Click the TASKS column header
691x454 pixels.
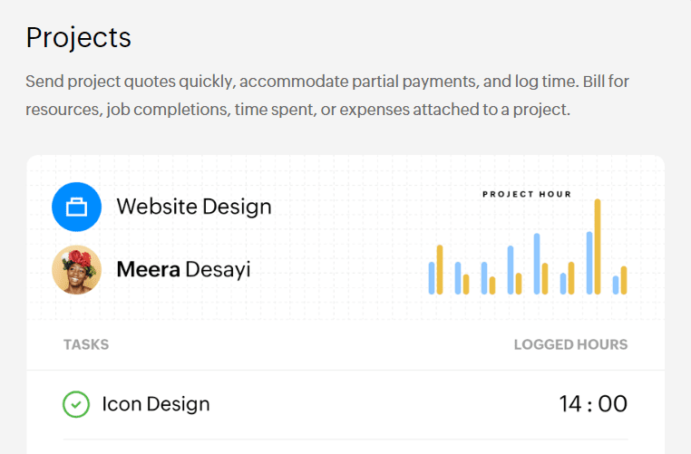point(86,344)
